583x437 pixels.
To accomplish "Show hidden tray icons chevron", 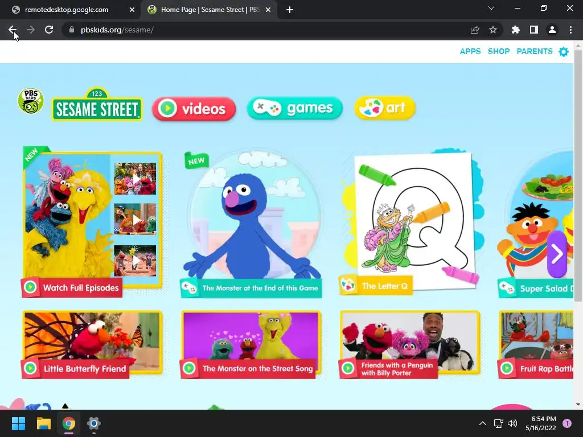I will coord(482,423).
